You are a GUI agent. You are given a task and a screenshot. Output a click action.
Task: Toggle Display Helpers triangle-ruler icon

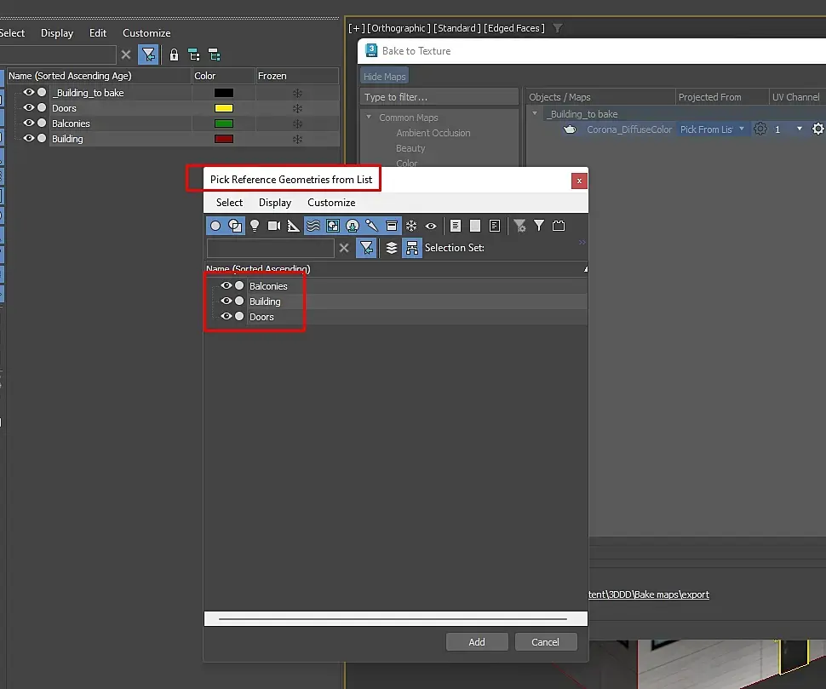pyautogui.click(x=294, y=226)
